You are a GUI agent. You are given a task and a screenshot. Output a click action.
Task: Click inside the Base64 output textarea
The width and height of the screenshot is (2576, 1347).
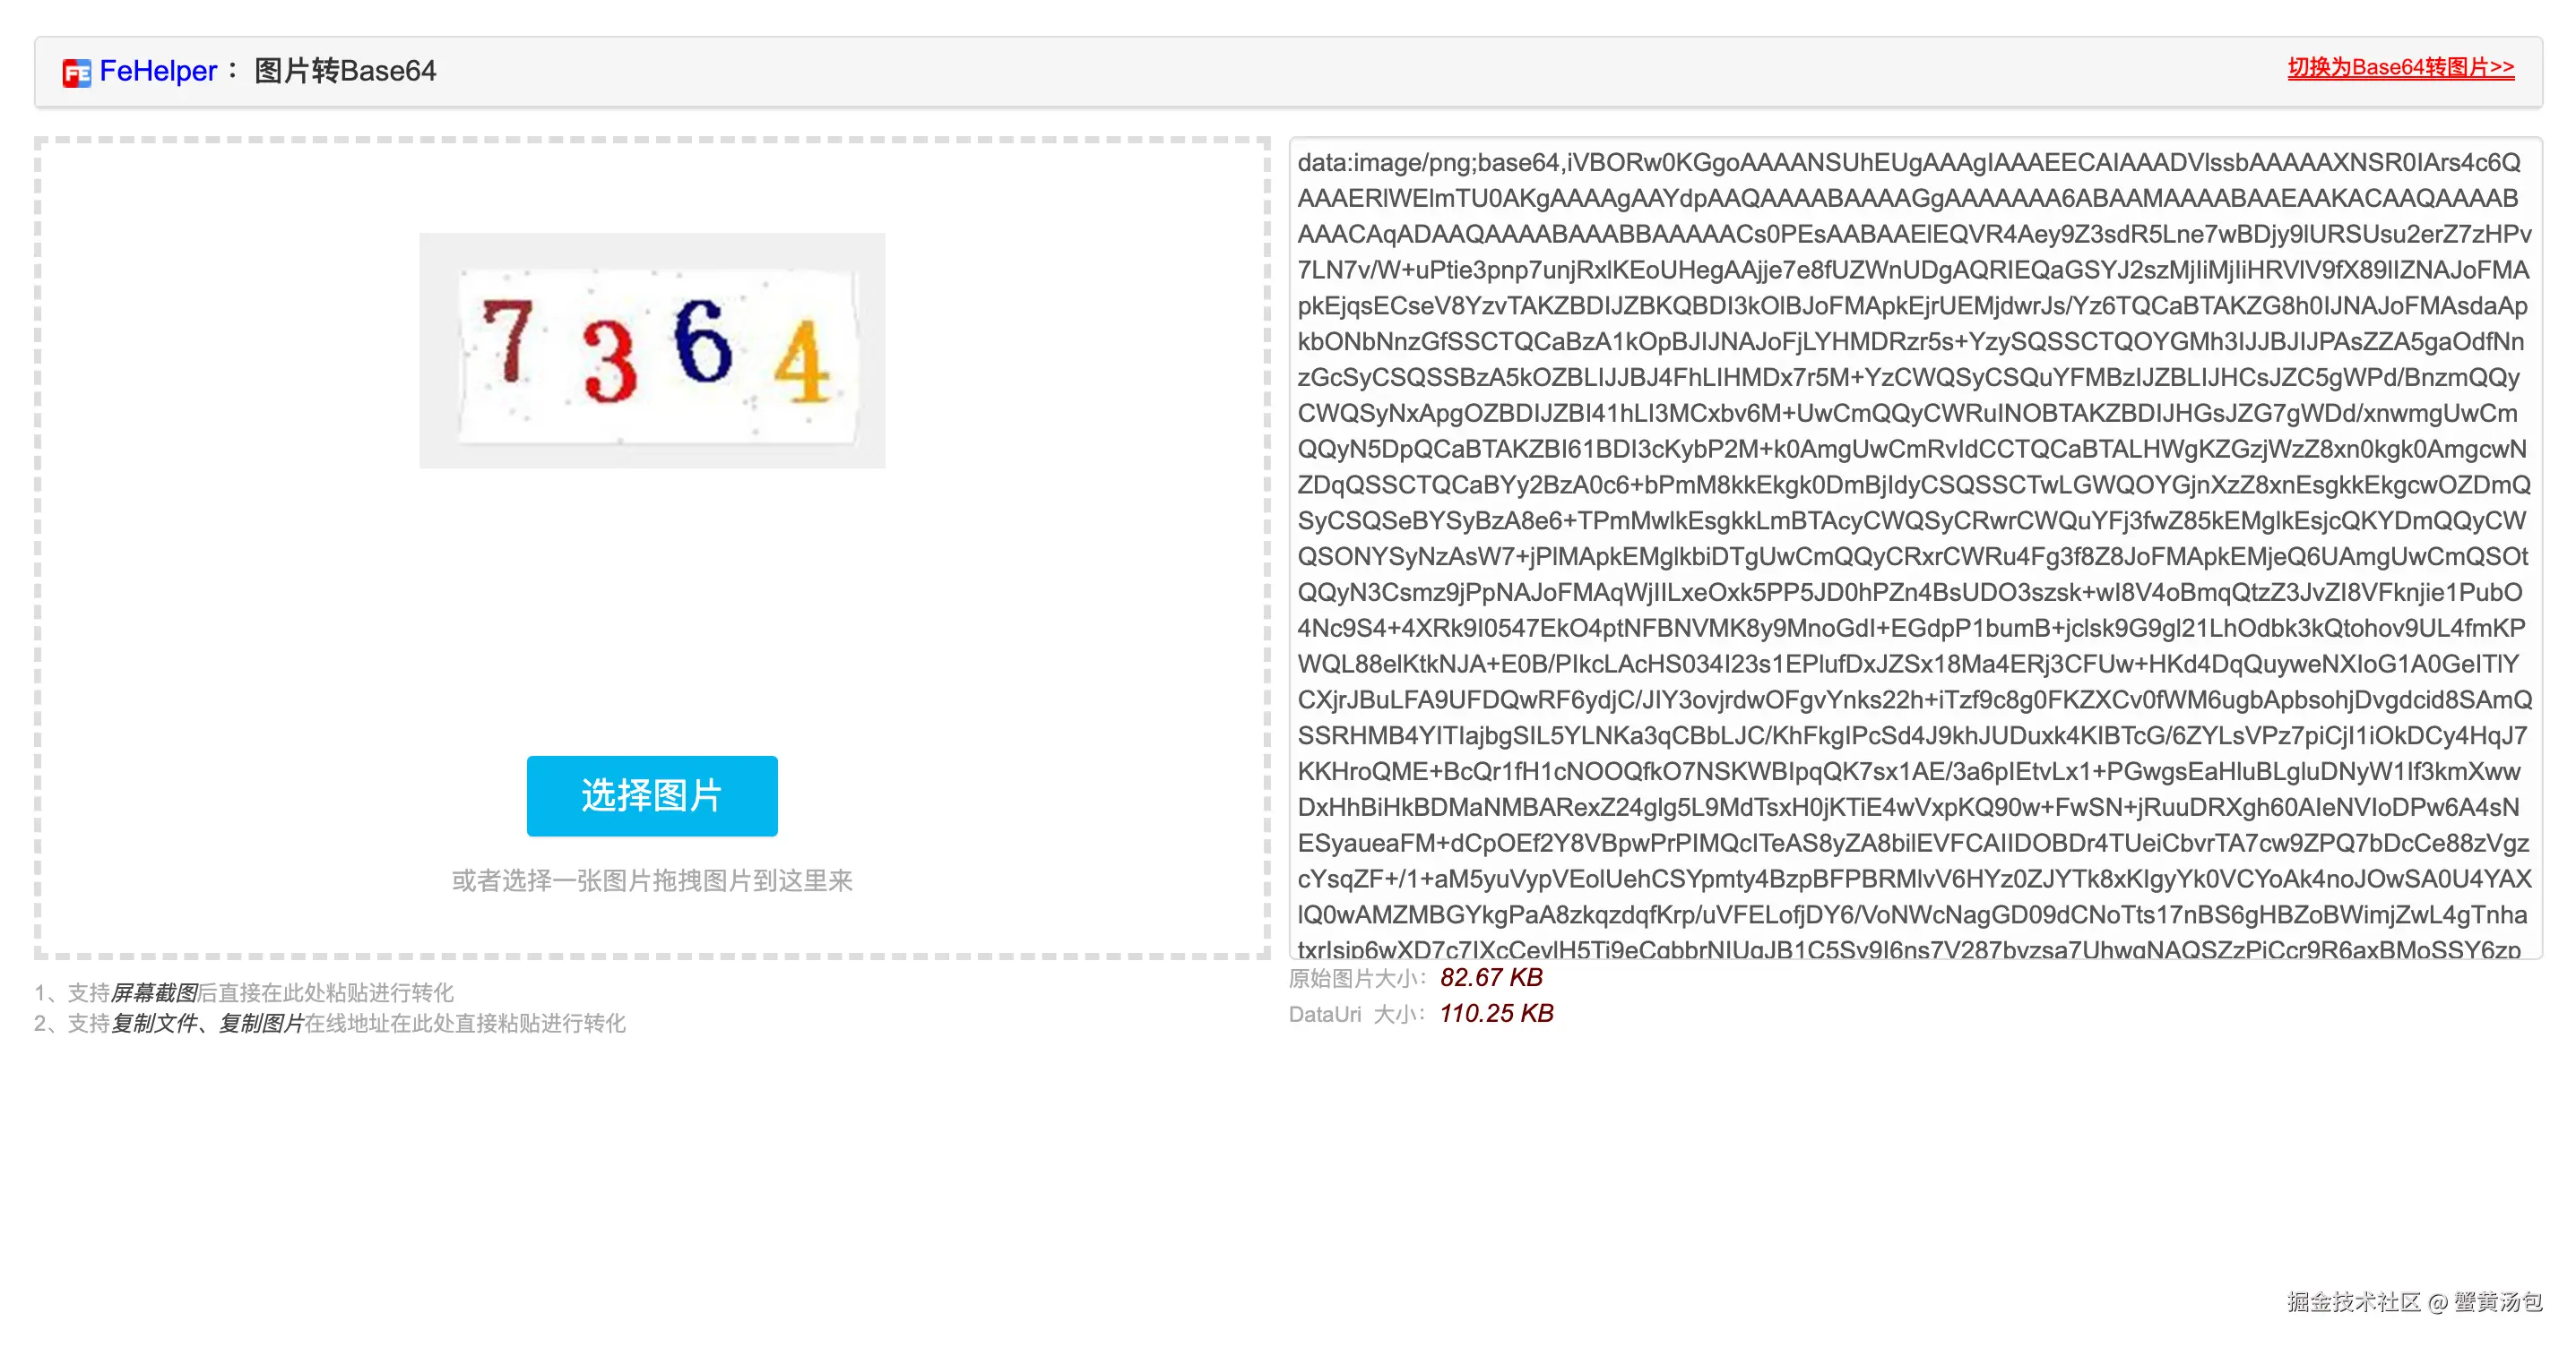pyautogui.click(x=1914, y=547)
